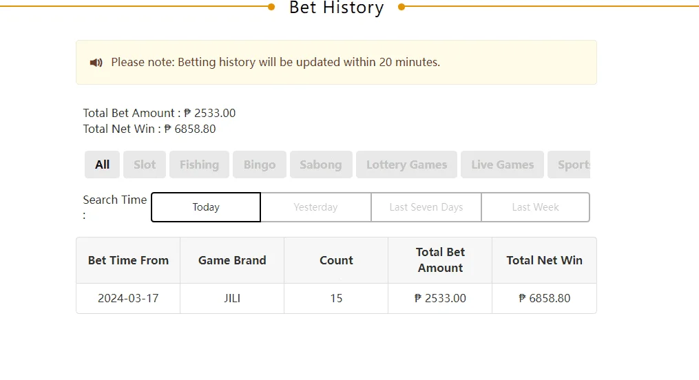Click the speaker announcement icon
Viewport: 699px width, 380px height.
coord(96,63)
